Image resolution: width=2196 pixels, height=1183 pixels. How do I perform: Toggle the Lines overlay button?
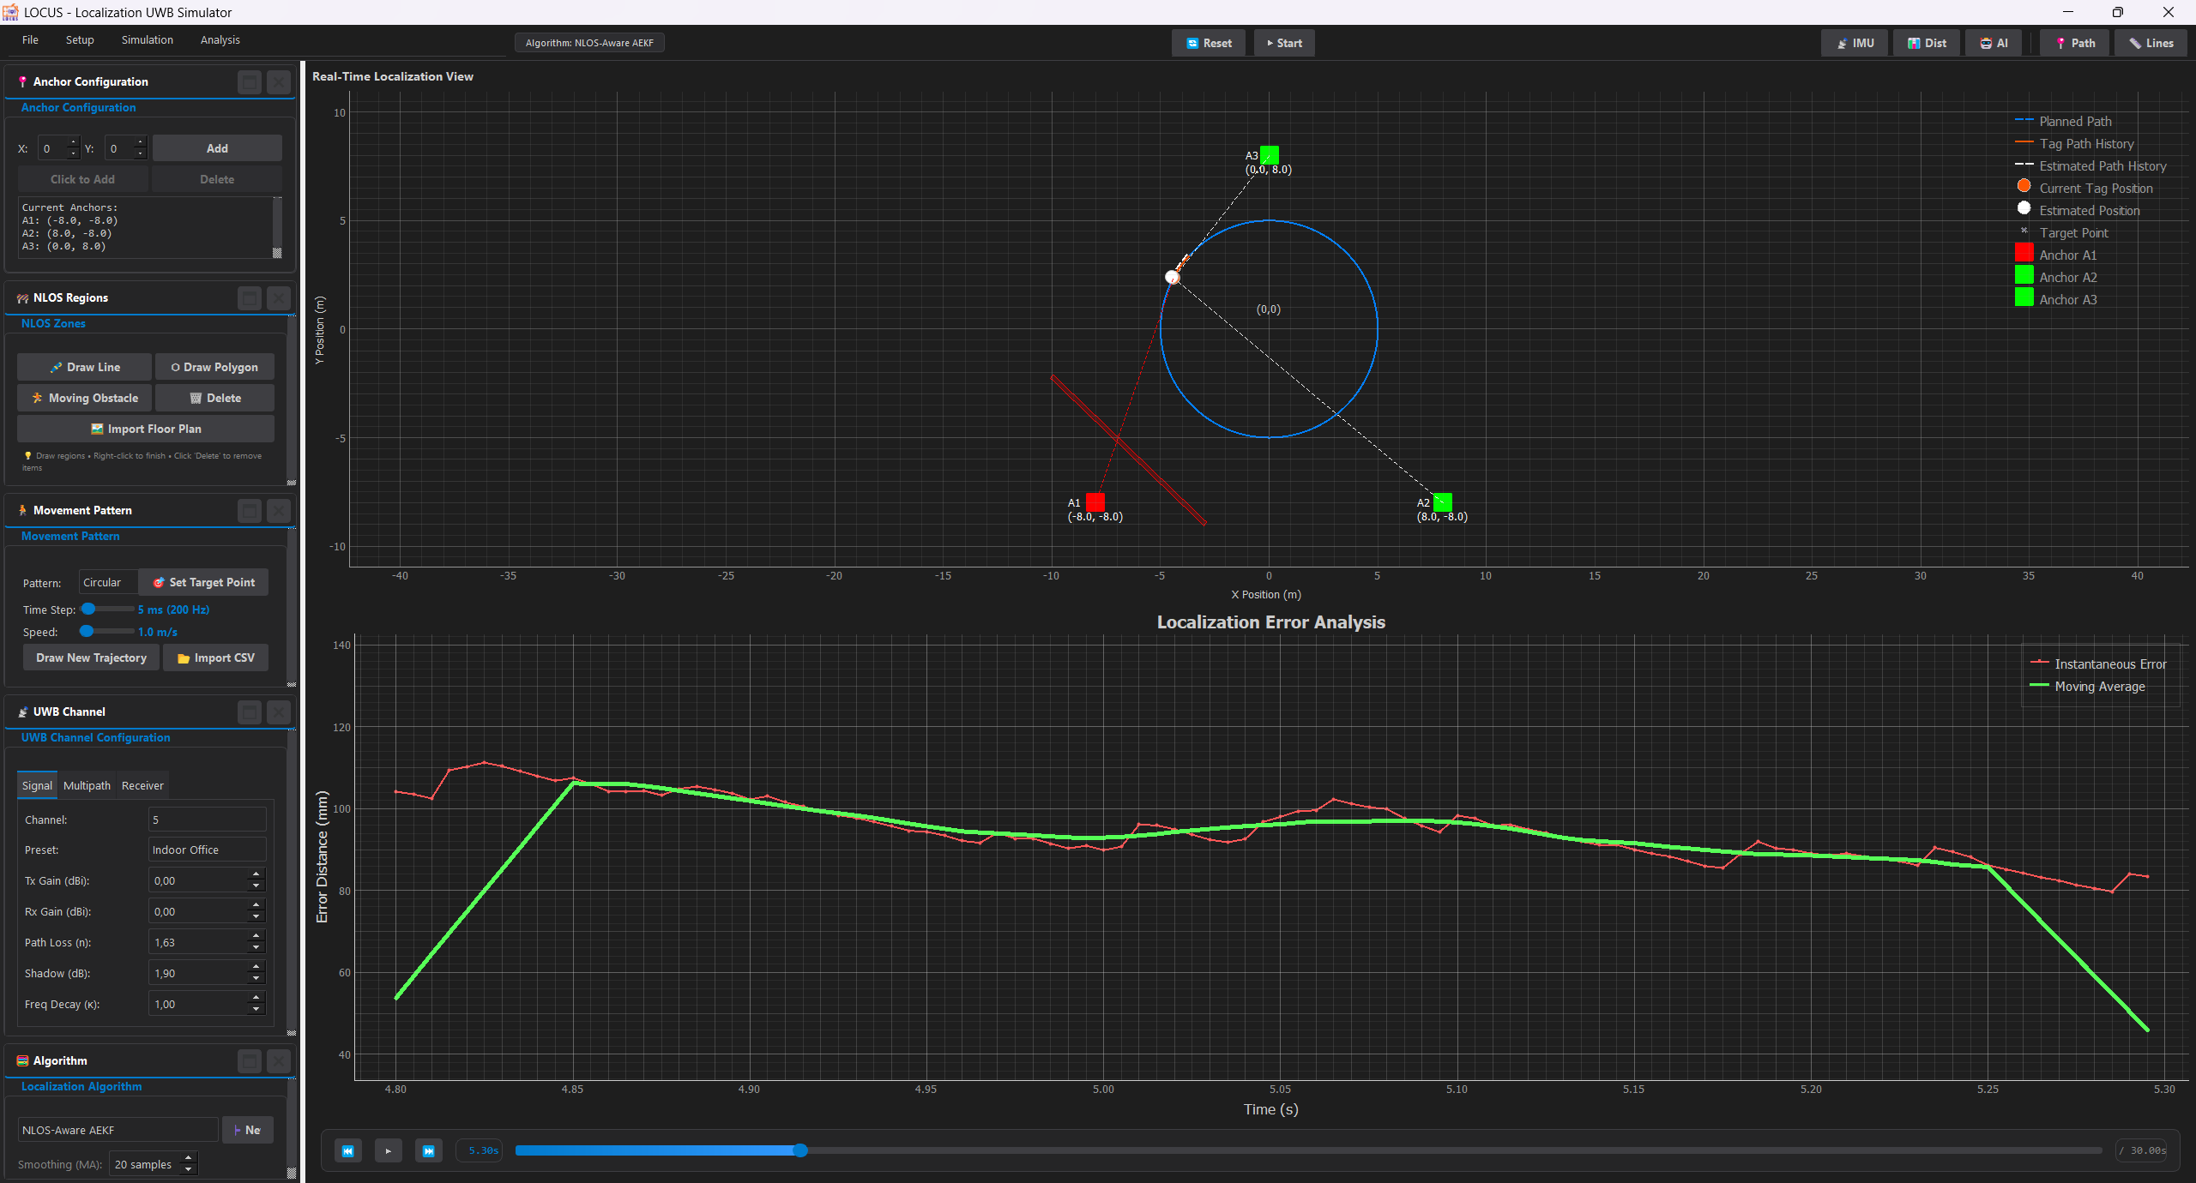click(2150, 42)
